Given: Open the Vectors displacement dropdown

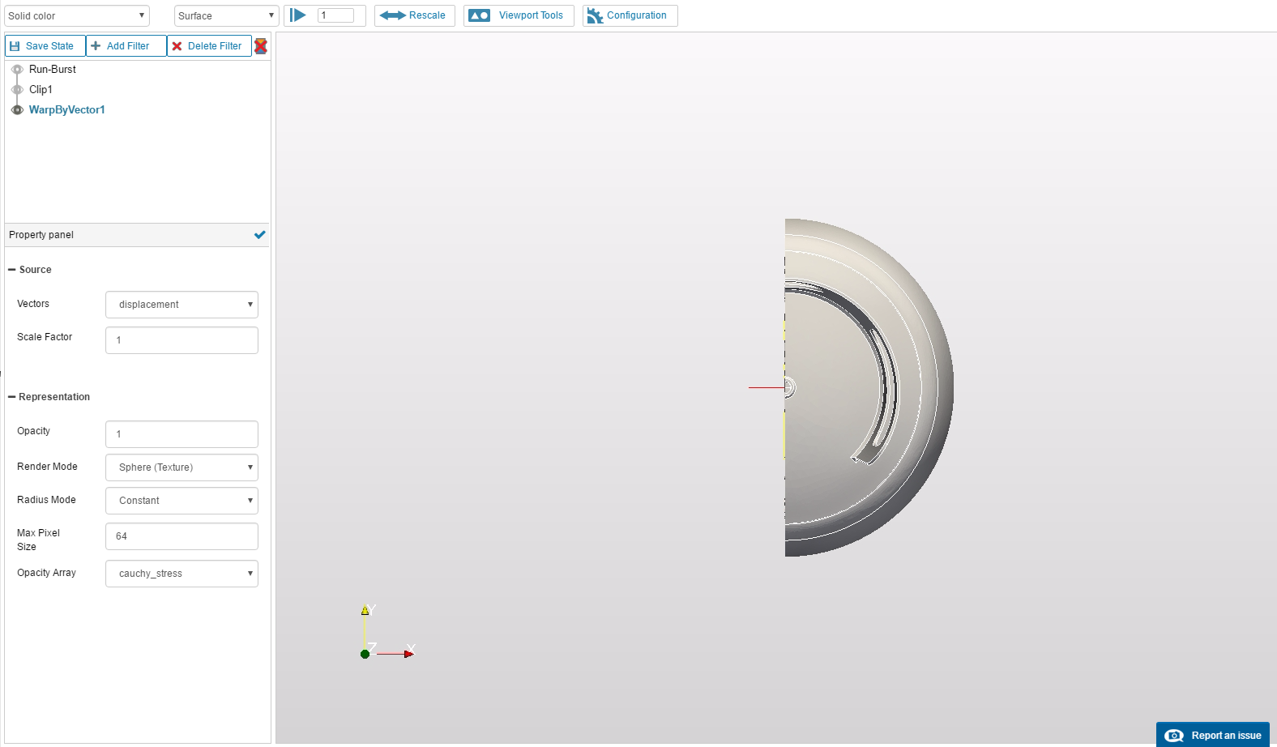Looking at the screenshot, I should click(x=182, y=305).
